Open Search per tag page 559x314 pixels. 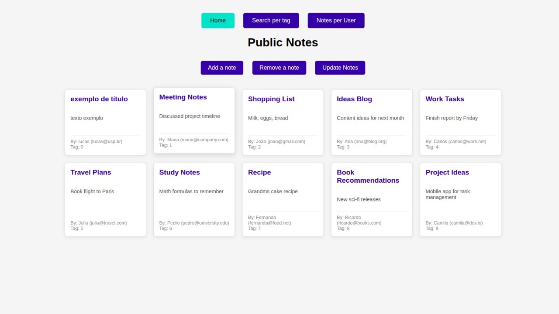pos(271,20)
